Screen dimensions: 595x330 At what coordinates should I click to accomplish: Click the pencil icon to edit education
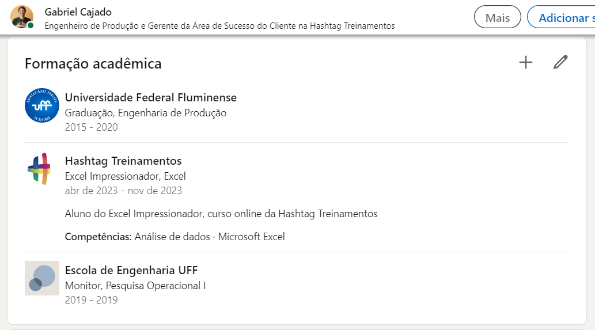(560, 63)
